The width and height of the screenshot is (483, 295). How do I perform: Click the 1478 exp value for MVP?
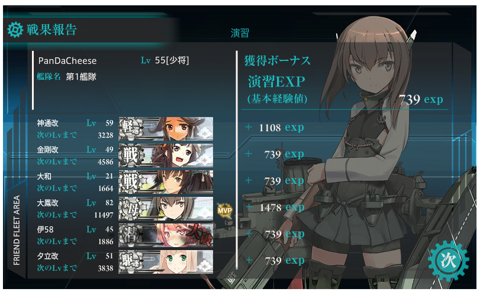click(282, 208)
